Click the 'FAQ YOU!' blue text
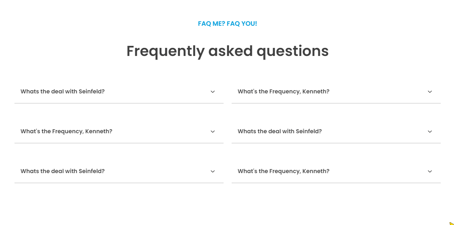454x225 pixels. point(242,24)
